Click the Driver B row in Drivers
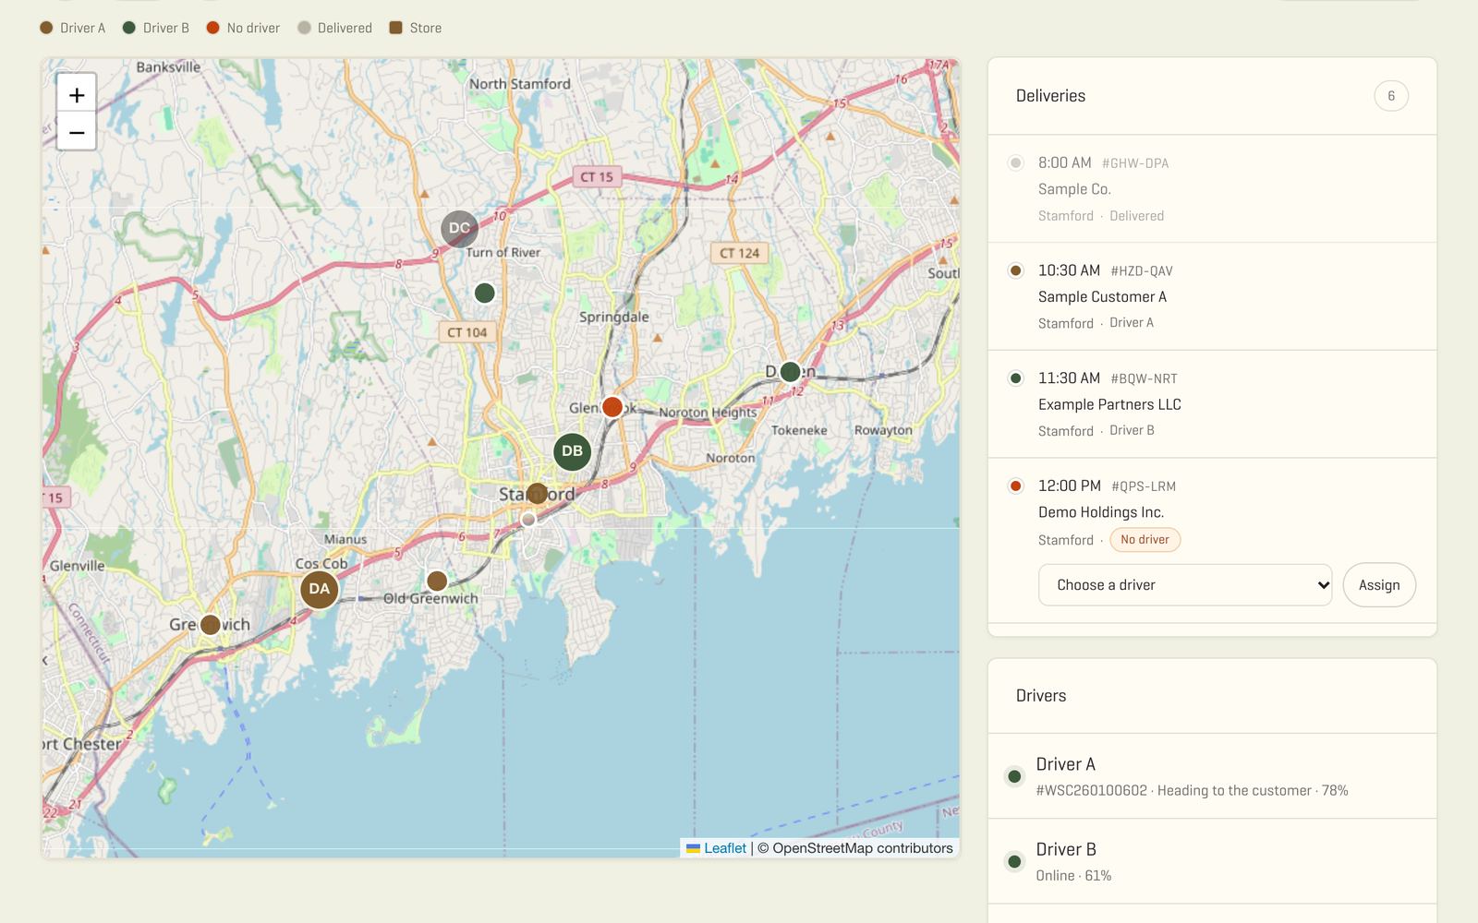 [x=1212, y=861]
